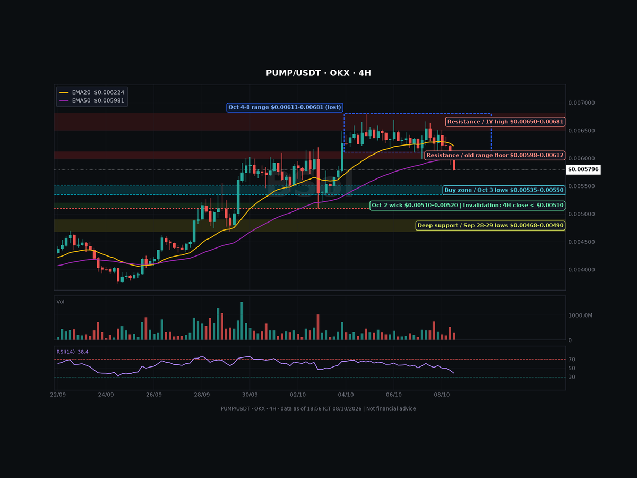Click the purple EMA50 line swatch in legend
The image size is (637, 478).
[x=64, y=101]
